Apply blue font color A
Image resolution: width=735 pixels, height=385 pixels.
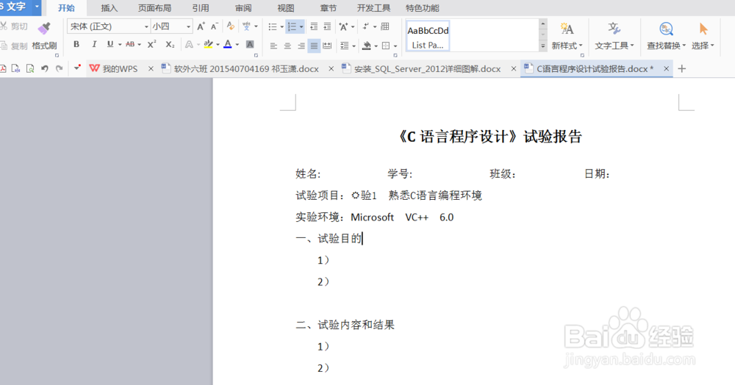(x=228, y=45)
